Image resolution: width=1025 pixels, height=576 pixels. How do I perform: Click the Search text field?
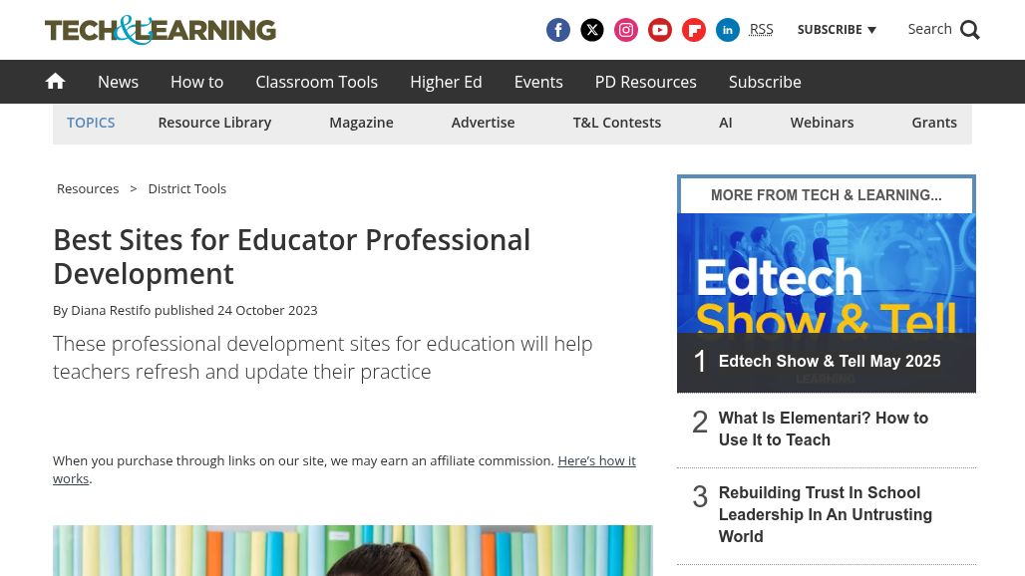[x=929, y=29]
